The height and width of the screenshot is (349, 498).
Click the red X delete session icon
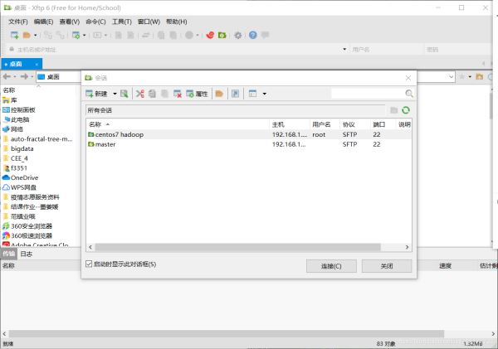pos(177,94)
